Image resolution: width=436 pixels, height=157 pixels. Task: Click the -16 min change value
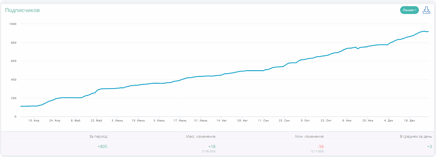320,147
